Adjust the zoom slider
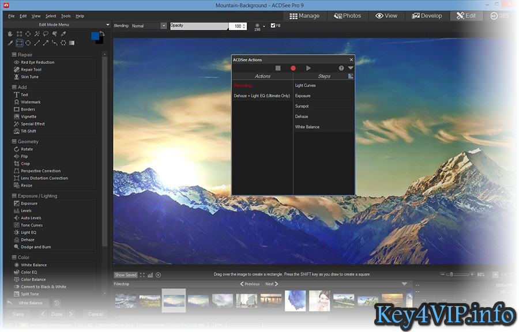 point(457,274)
